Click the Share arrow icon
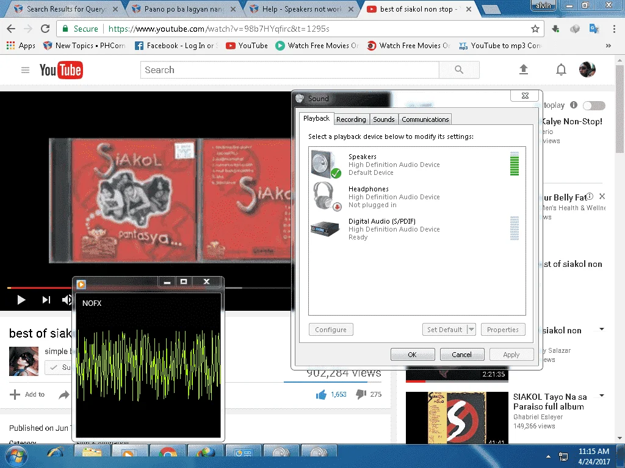This screenshot has height=468, width=625. (x=63, y=395)
